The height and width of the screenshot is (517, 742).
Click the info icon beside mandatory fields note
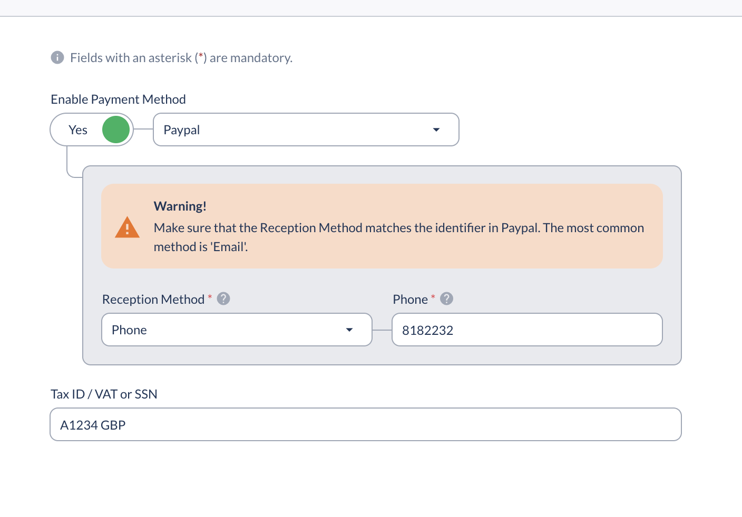(x=57, y=57)
